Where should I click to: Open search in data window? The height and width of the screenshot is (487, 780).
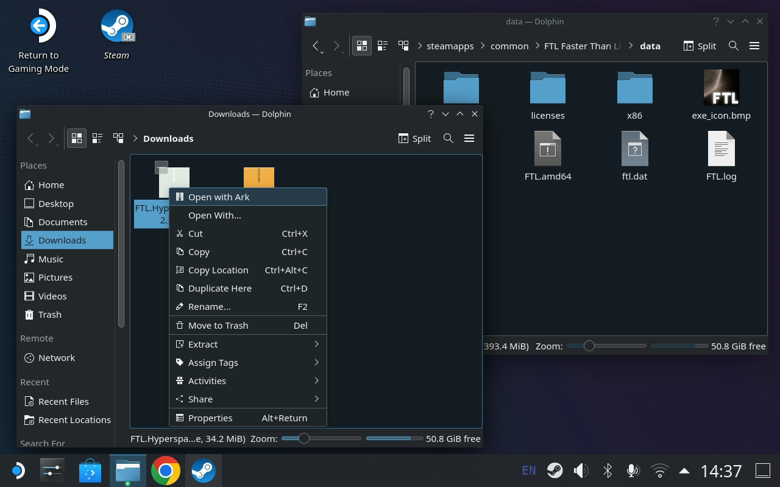pyautogui.click(x=734, y=46)
